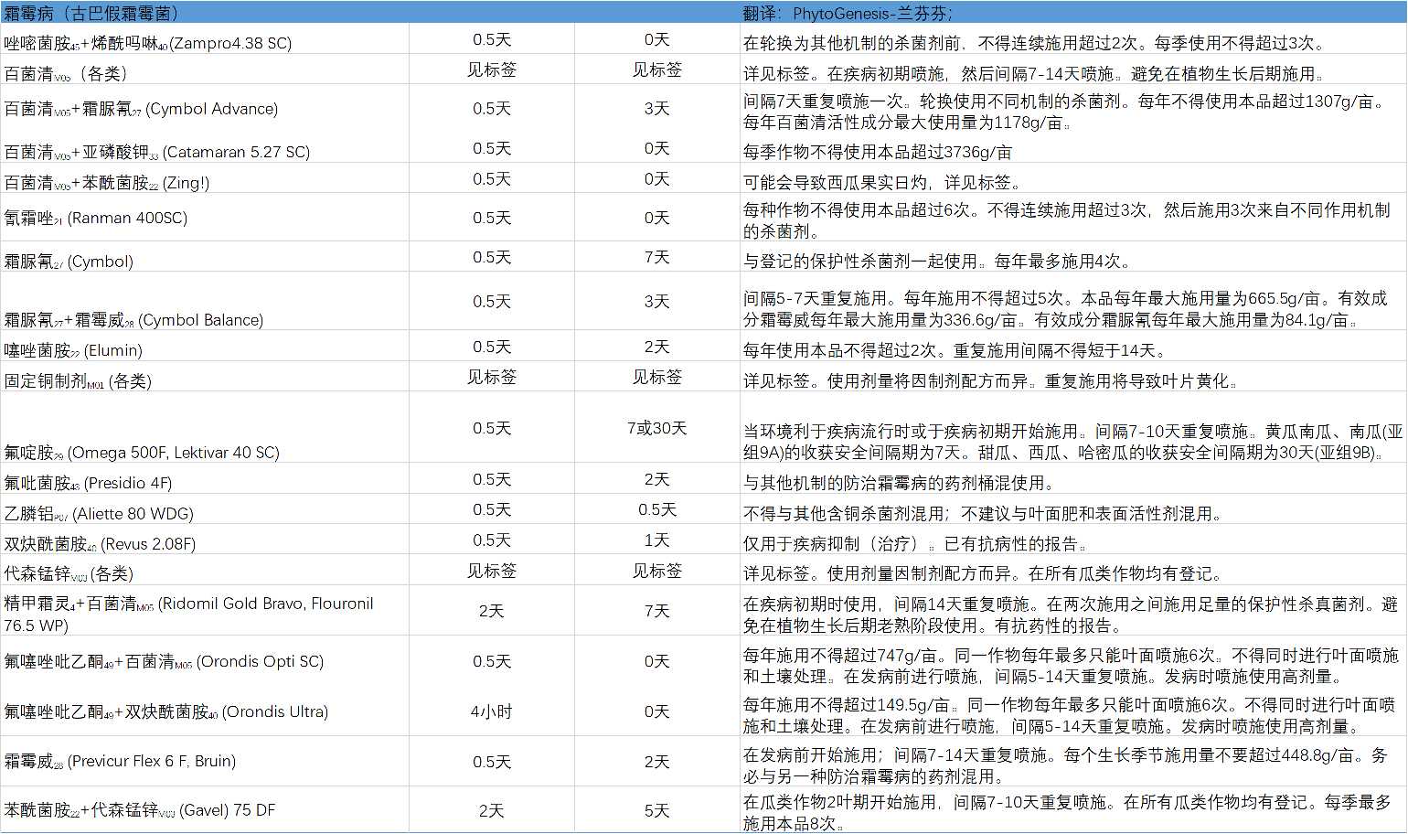Viewport: 1408px width, 834px height.
Task: Click the 7天 cell in the Cymbol row
Action: point(656,257)
